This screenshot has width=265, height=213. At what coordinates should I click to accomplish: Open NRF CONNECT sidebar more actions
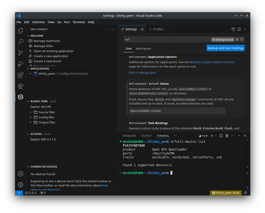pyautogui.click(x=113, y=29)
